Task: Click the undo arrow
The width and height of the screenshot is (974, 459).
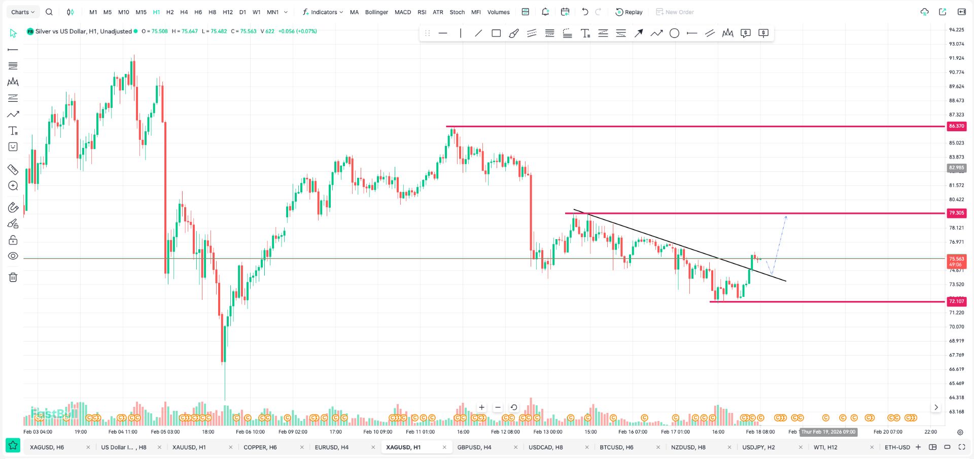Action: point(585,12)
